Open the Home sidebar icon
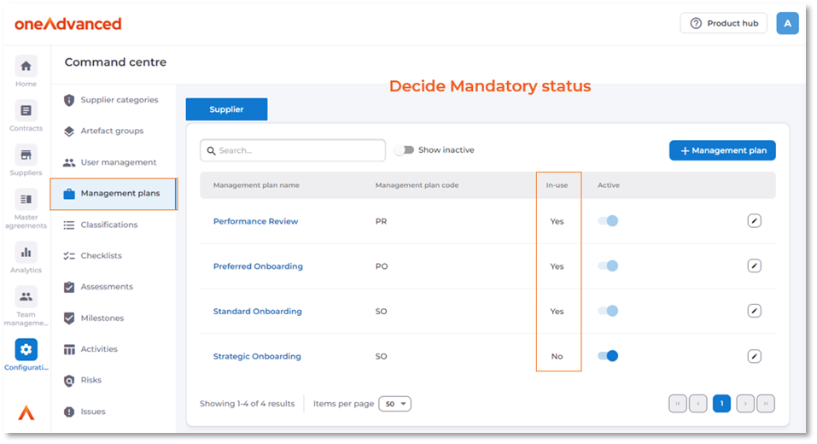Viewport: 817px width, 444px height. coord(26,67)
